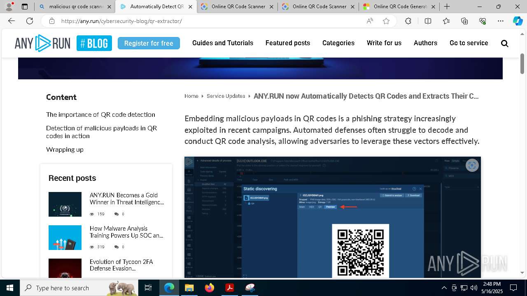Click the article screenshot with QR code
Image resolution: width=527 pixels, height=296 pixels.
click(333, 217)
